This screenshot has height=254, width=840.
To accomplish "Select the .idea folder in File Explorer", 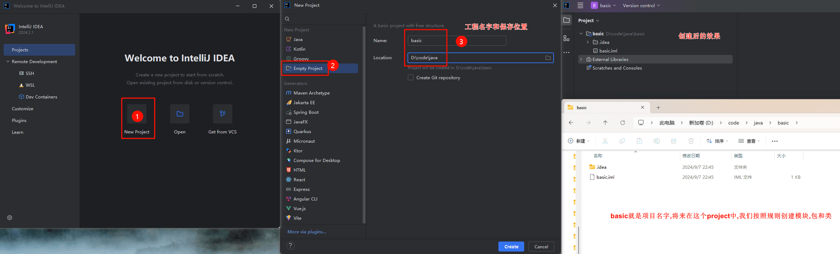I will 598,167.
